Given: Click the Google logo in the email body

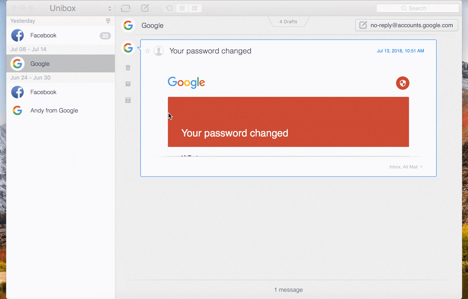Looking at the screenshot, I should click(187, 83).
